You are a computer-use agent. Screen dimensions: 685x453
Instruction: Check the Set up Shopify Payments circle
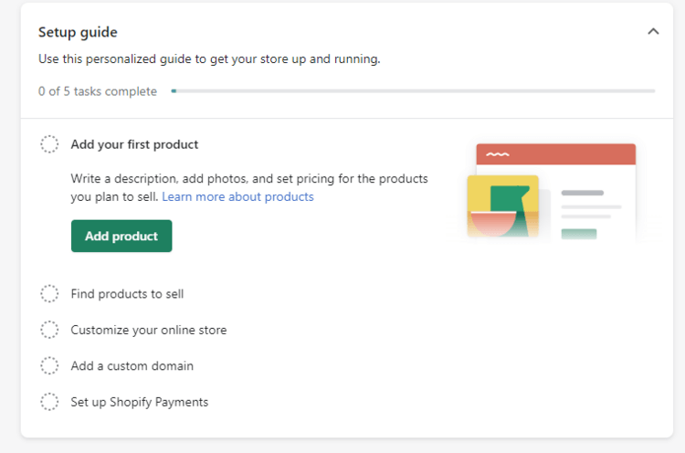tap(49, 402)
